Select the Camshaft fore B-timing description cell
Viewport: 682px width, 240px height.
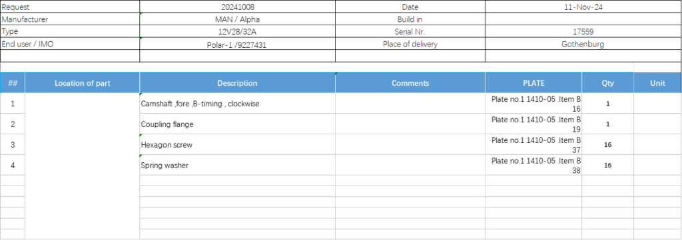[238, 104]
